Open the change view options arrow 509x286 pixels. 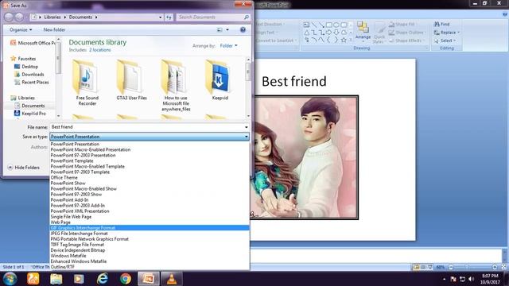pos(227,29)
